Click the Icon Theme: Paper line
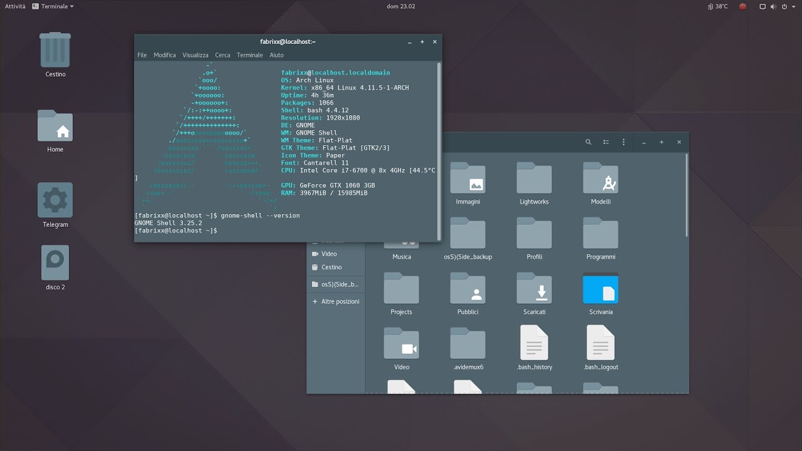Image resolution: width=802 pixels, height=451 pixels. pyautogui.click(x=313, y=155)
